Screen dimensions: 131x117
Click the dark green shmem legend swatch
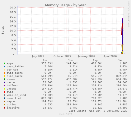(x=4, y=79)
